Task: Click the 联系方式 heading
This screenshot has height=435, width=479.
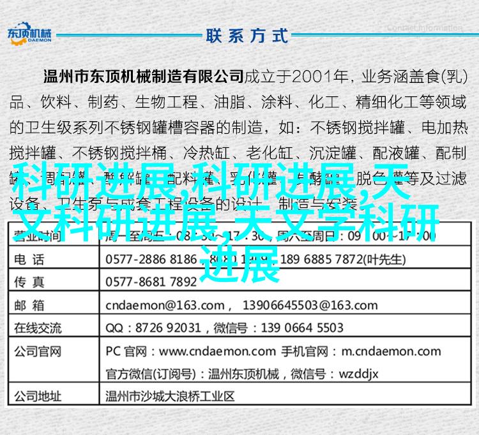Action: [247, 36]
